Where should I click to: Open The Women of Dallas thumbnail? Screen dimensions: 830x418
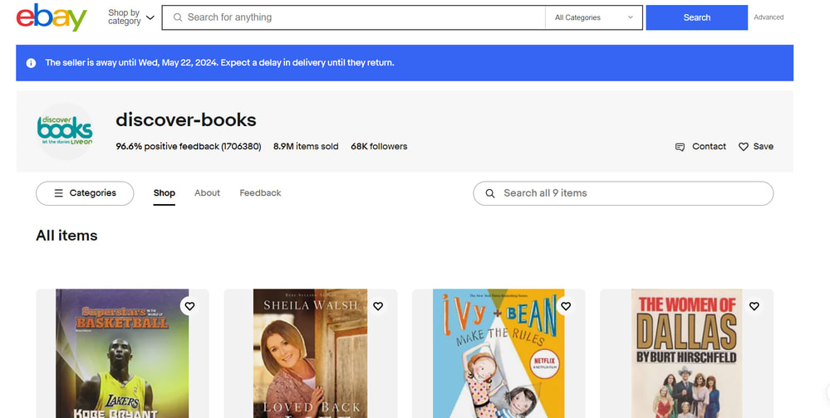click(686, 353)
